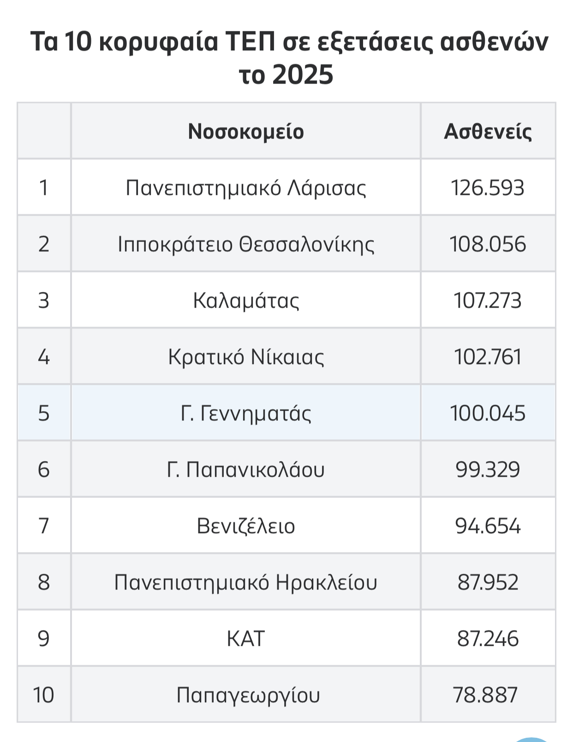Select the Πανεπιστημιακό Ηρακλείου cell
The height and width of the screenshot is (742, 573).
(x=246, y=583)
